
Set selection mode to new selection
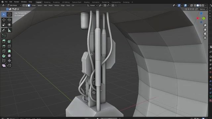tap(7, 9)
